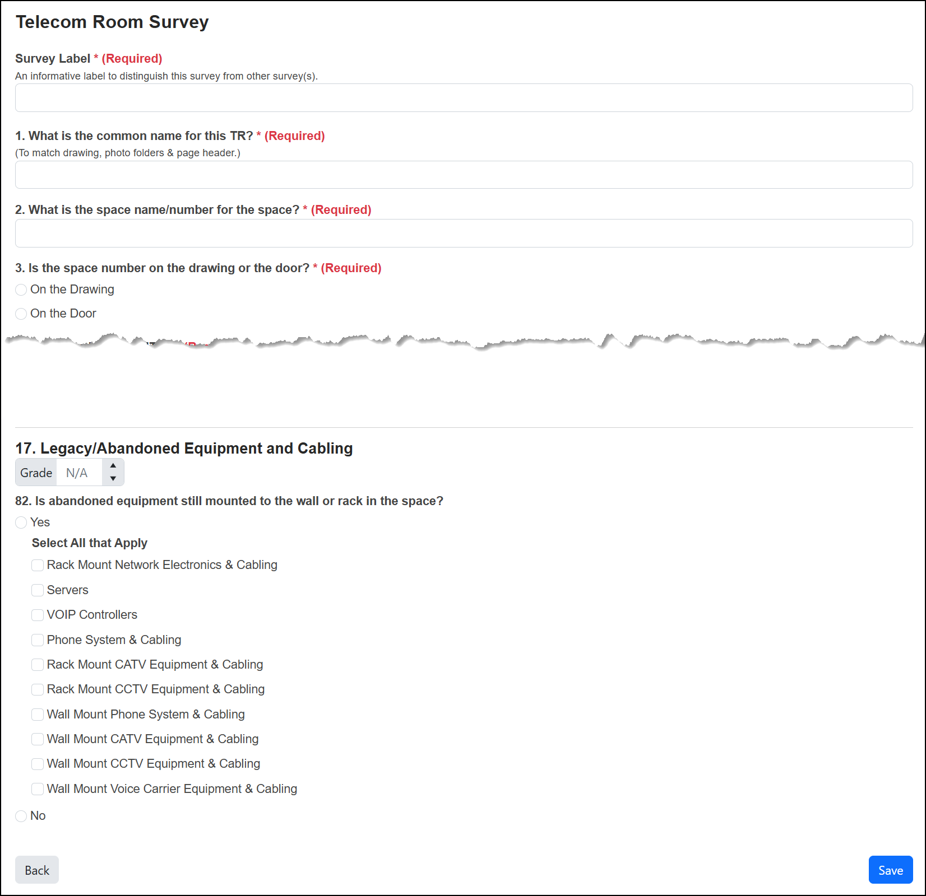Click the Survey Label text field
The height and width of the screenshot is (896, 926).
tap(464, 98)
